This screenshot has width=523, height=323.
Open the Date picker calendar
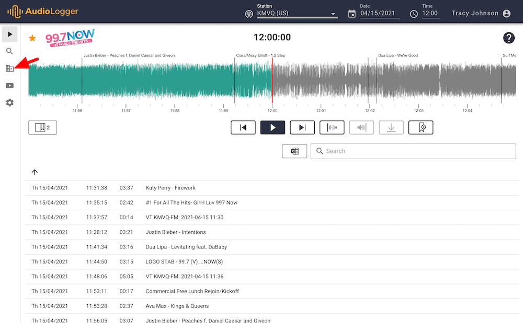click(x=352, y=13)
